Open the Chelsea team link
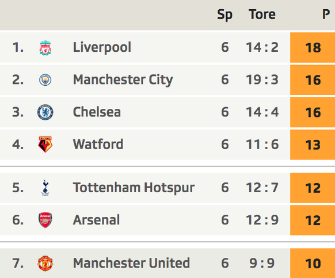This screenshot has height=278, width=335. tap(97, 112)
